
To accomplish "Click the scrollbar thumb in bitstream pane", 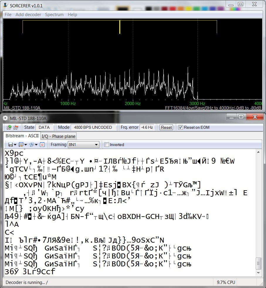I will tap(258, 263).
